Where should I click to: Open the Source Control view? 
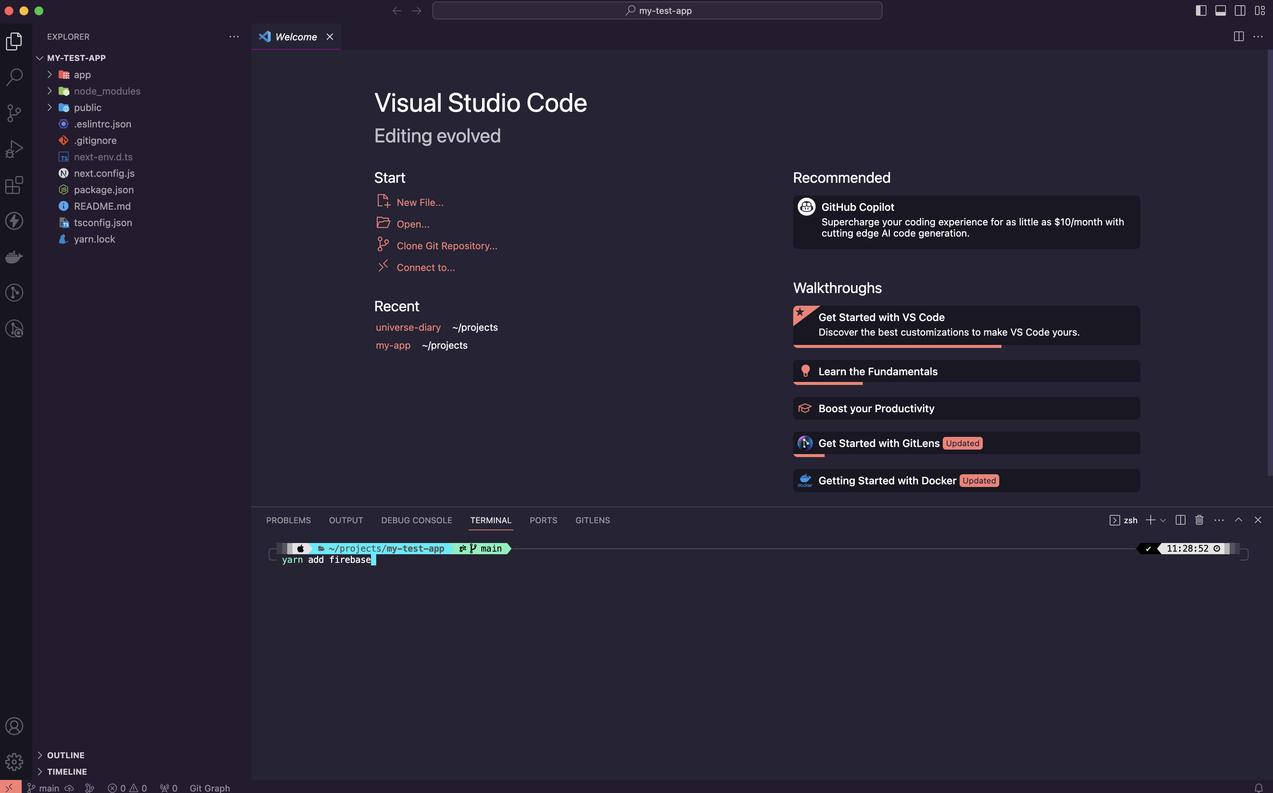14,113
